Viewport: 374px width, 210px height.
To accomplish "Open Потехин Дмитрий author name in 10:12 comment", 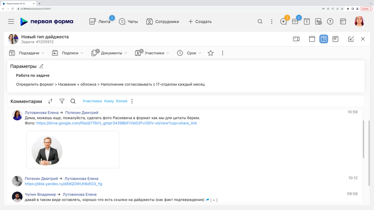I will pyautogui.click(x=41, y=179).
